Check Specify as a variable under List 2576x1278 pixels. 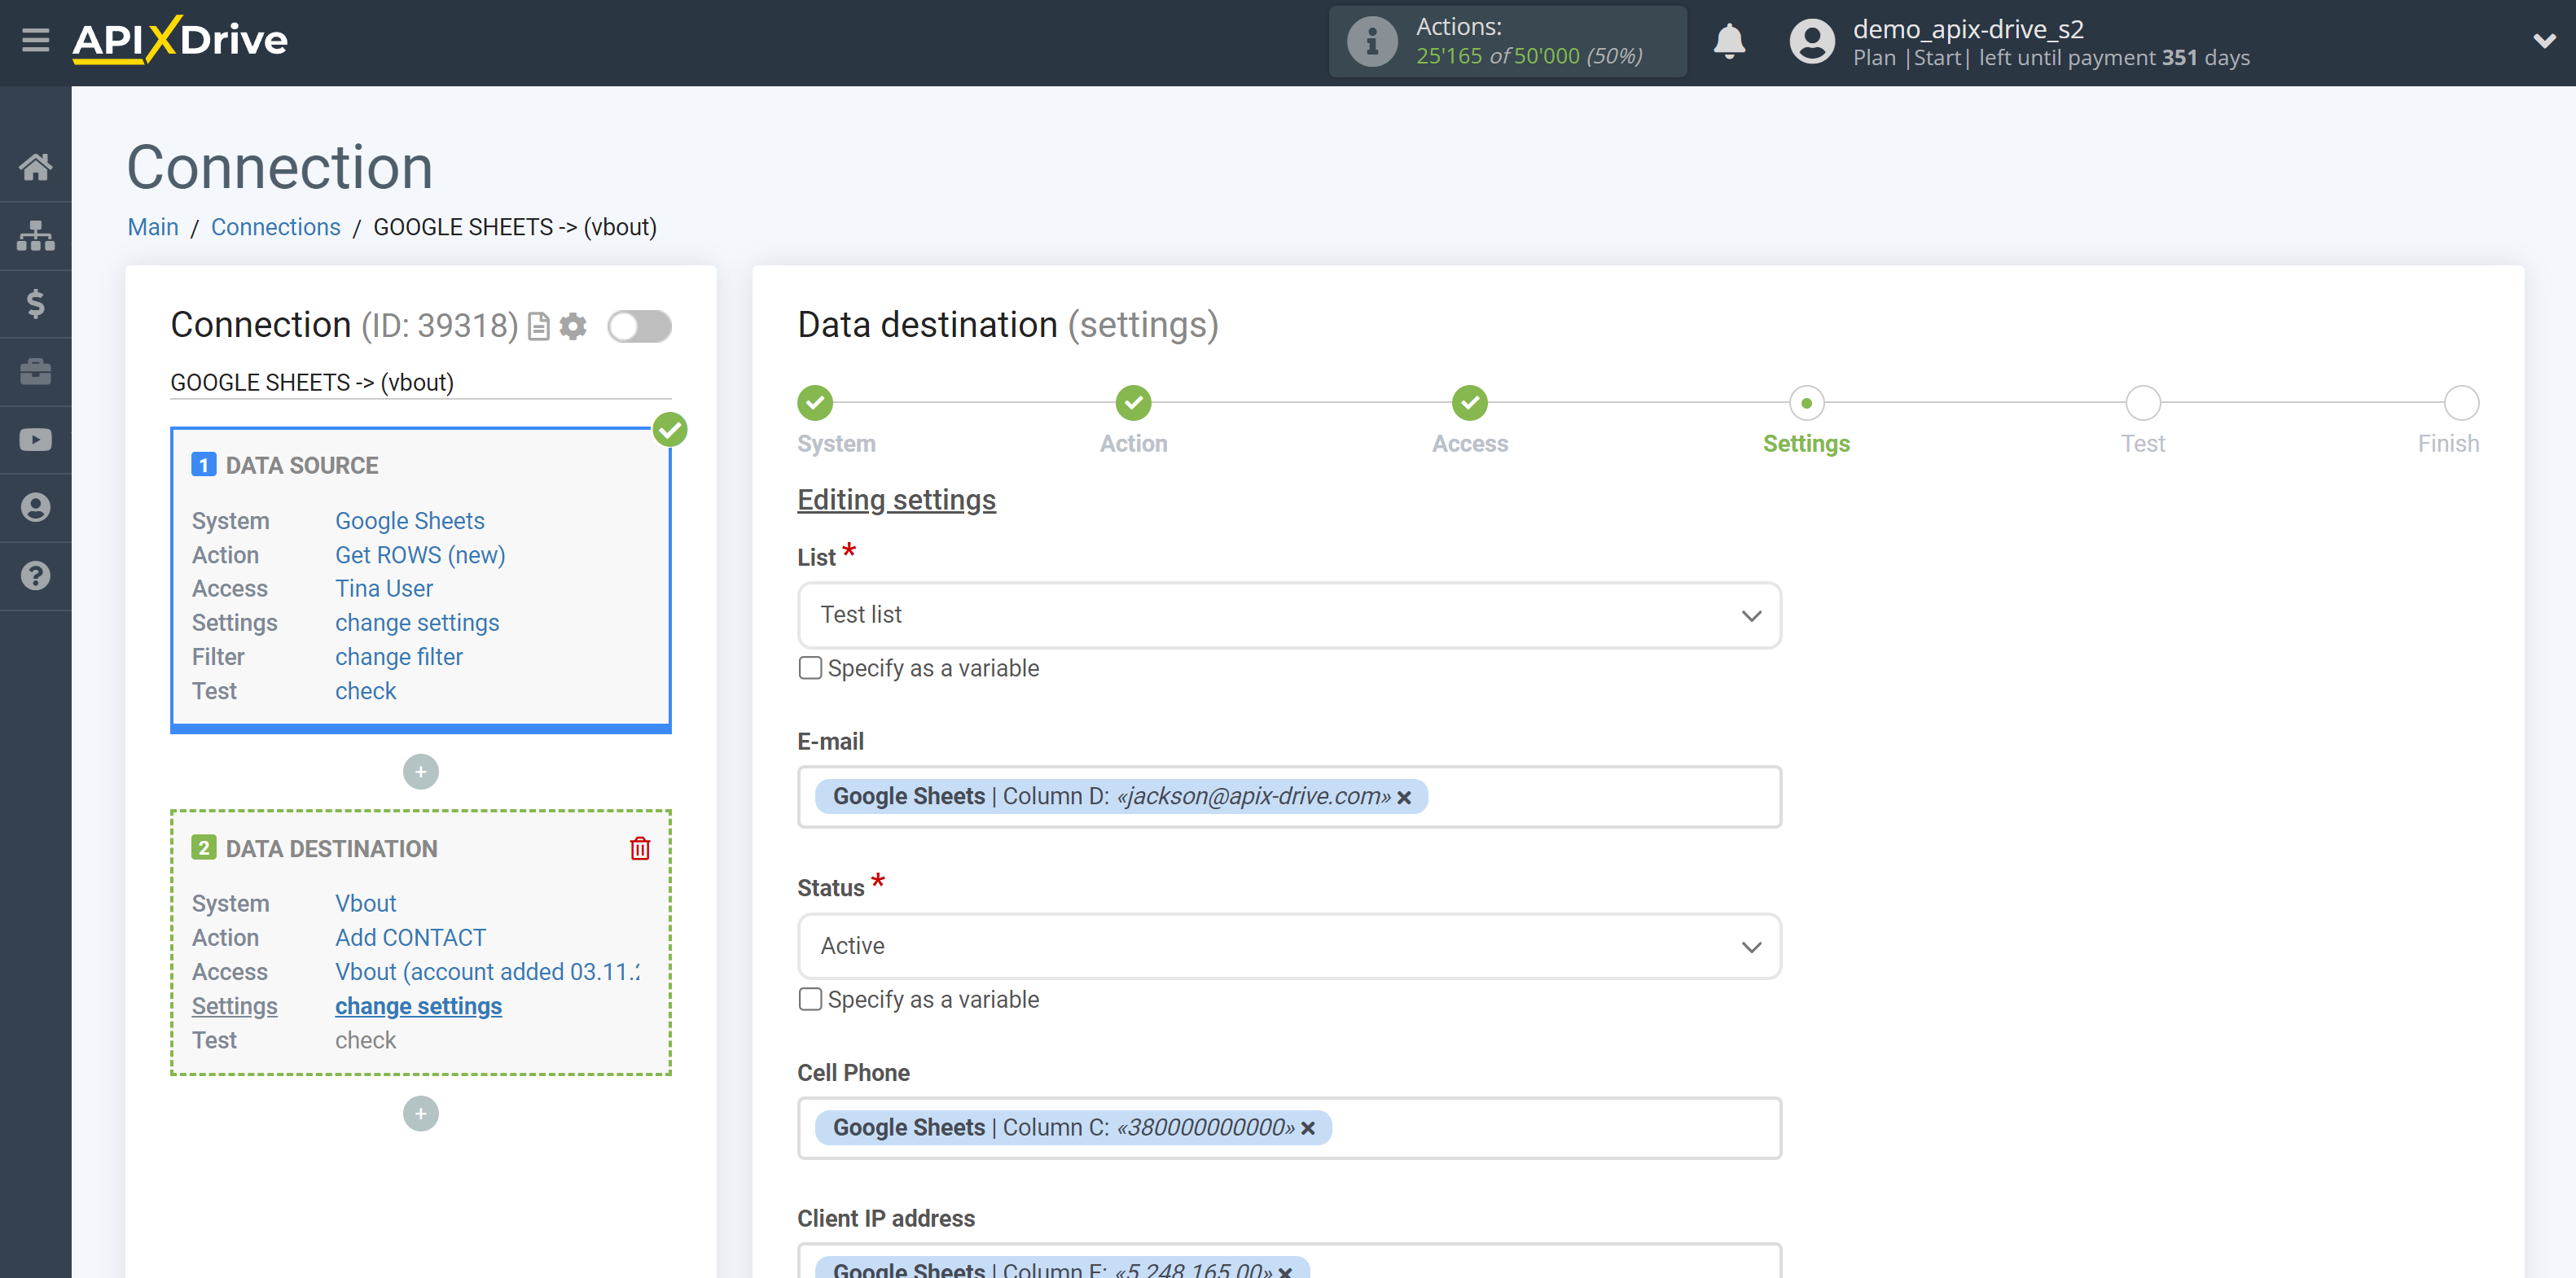pos(811,668)
